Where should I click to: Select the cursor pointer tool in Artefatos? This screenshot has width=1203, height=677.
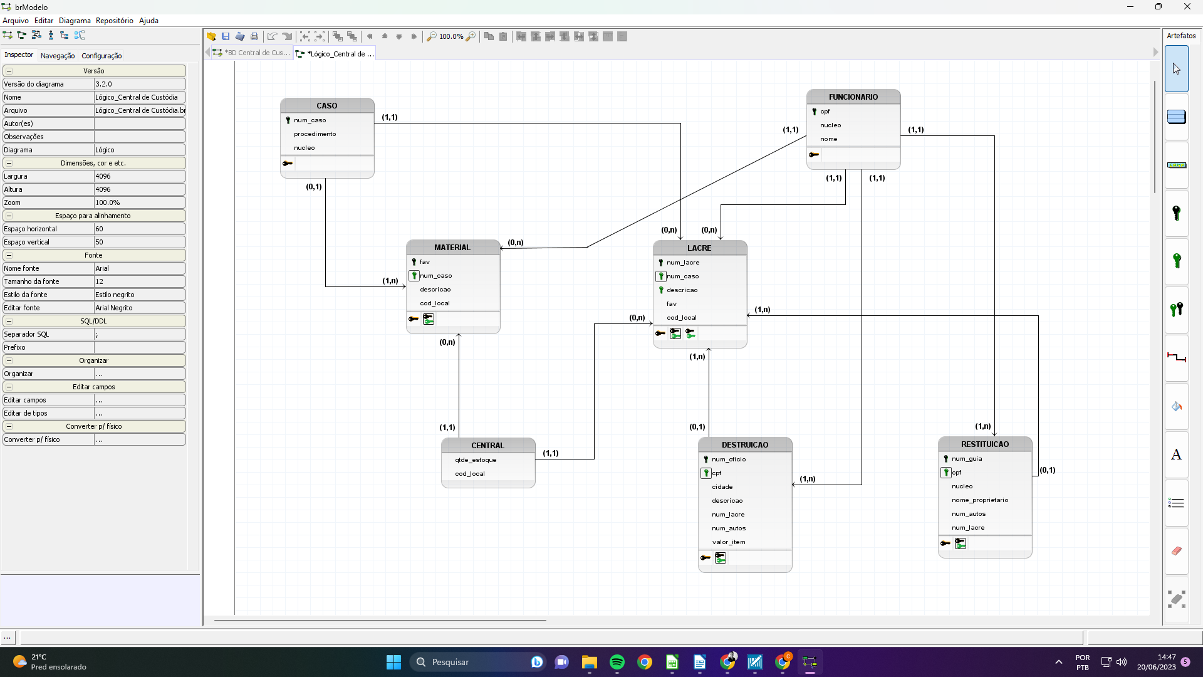click(1176, 69)
